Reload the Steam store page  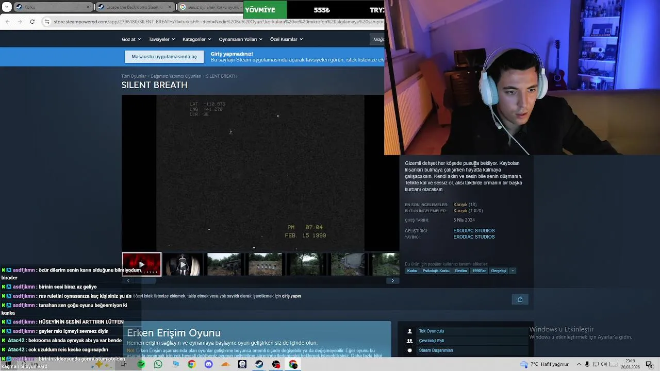point(32,22)
